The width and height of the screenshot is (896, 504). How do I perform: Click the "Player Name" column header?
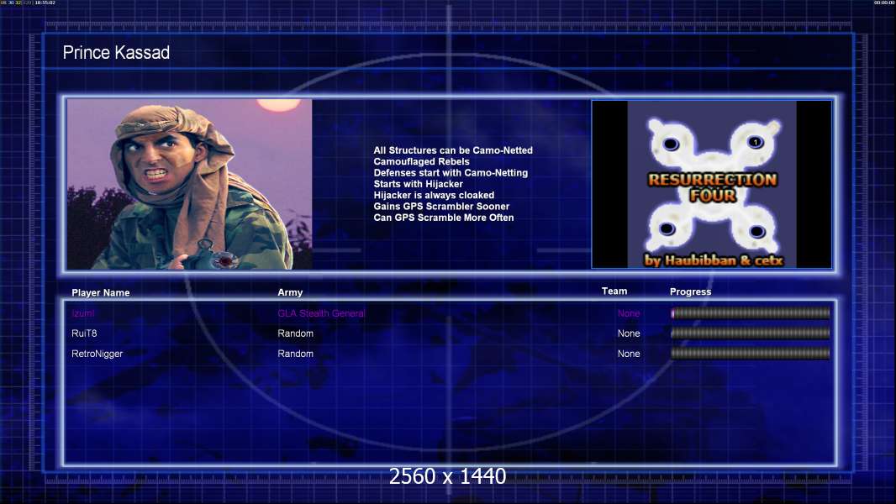(101, 292)
